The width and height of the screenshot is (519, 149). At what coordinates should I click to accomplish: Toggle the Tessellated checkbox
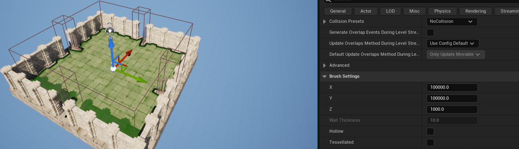point(430,142)
